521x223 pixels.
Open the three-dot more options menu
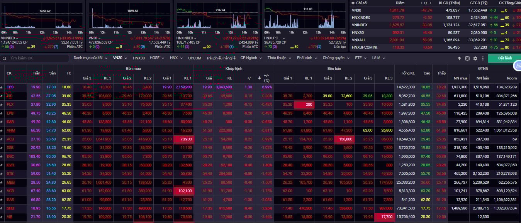pyautogui.click(x=482, y=58)
